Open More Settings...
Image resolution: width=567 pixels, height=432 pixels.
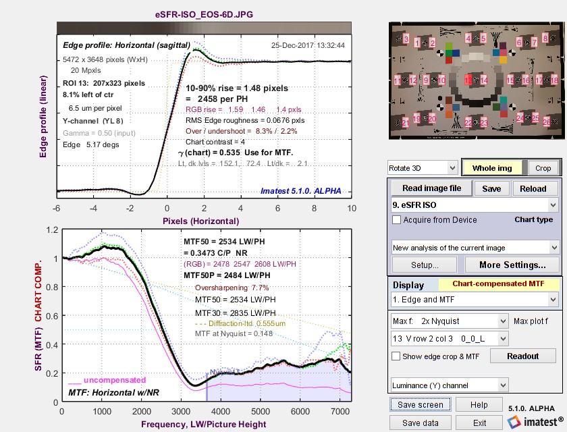512,265
